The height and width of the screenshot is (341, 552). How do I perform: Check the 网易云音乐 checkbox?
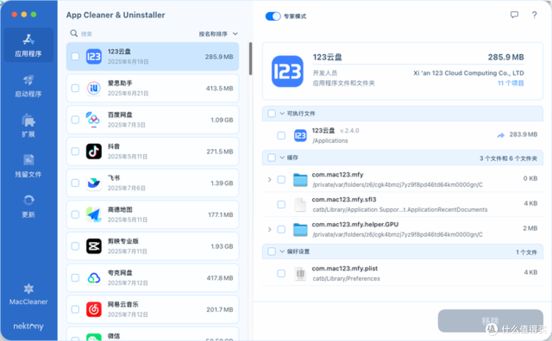(75, 310)
